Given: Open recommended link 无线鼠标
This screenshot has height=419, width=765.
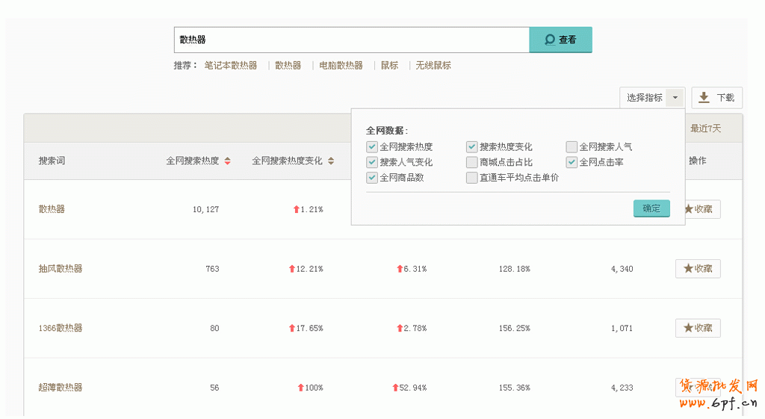Looking at the screenshot, I should (x=433, y=66).
